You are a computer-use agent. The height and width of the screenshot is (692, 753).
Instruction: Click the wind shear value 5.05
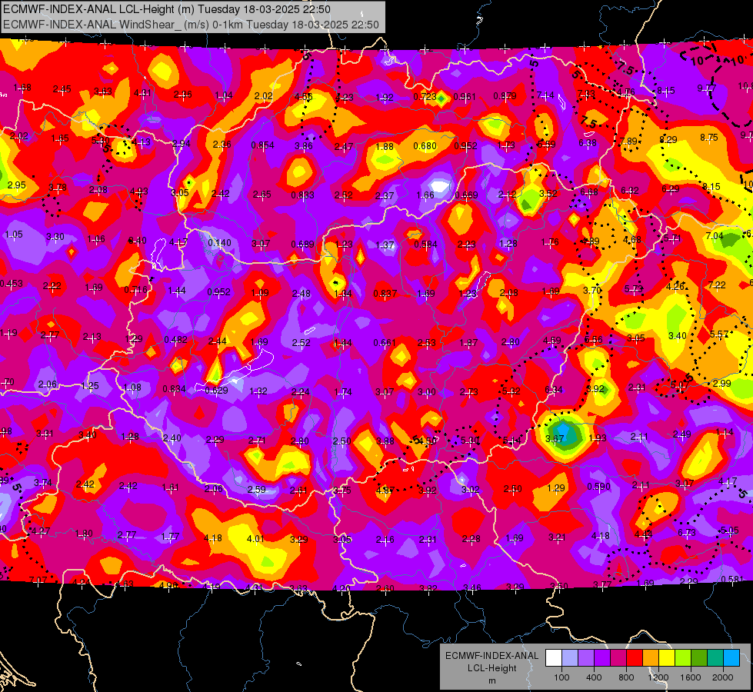coord(729,531)
